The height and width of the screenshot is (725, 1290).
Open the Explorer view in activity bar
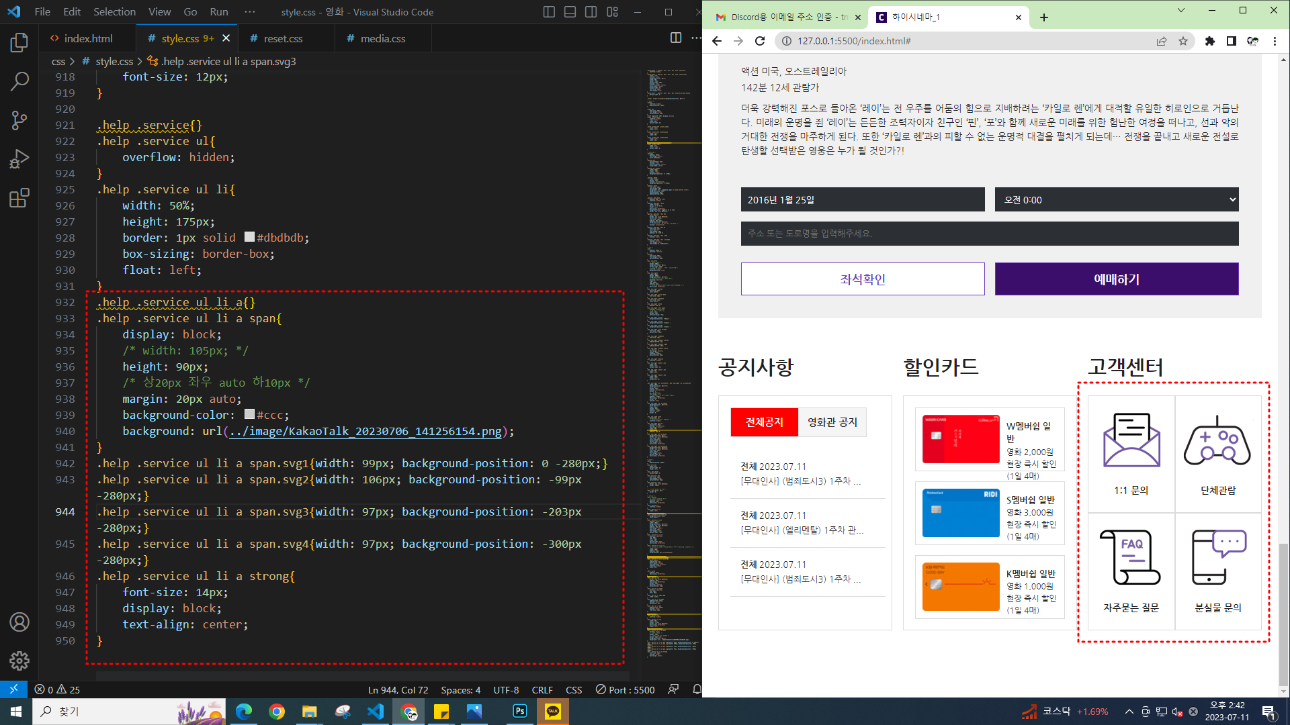coord(19,43)
